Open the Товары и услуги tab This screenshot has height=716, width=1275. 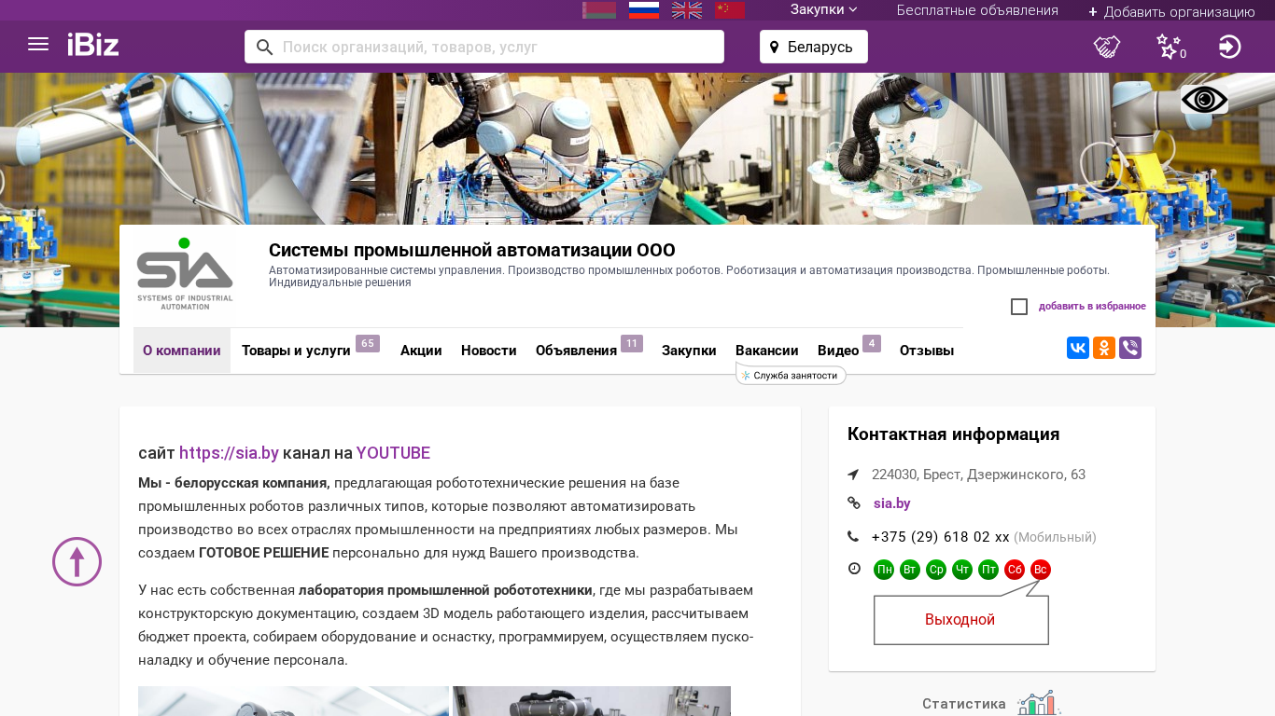pos(309,351)
